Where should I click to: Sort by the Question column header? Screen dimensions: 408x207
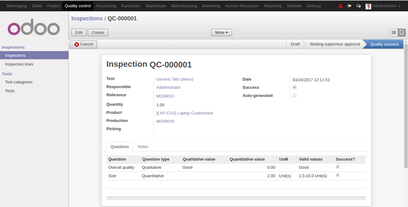pyautogui.click(x=123, y=159)
